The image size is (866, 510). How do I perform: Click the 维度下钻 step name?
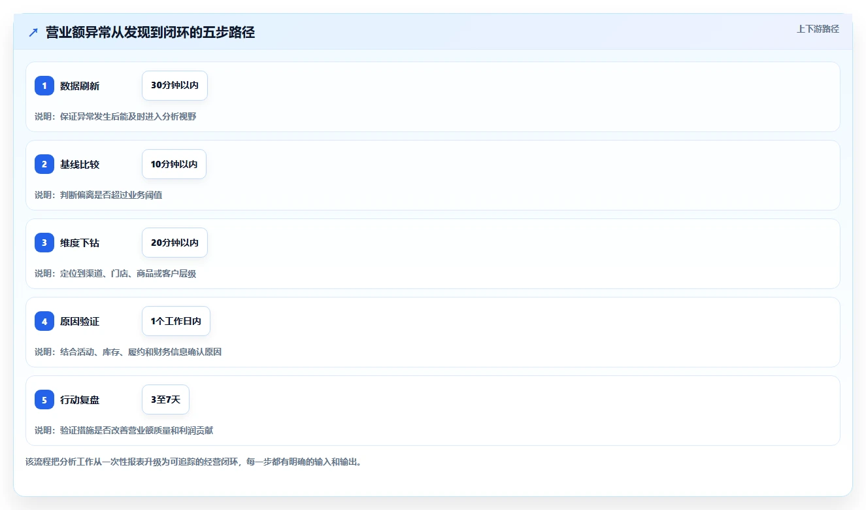click(80, 243)
